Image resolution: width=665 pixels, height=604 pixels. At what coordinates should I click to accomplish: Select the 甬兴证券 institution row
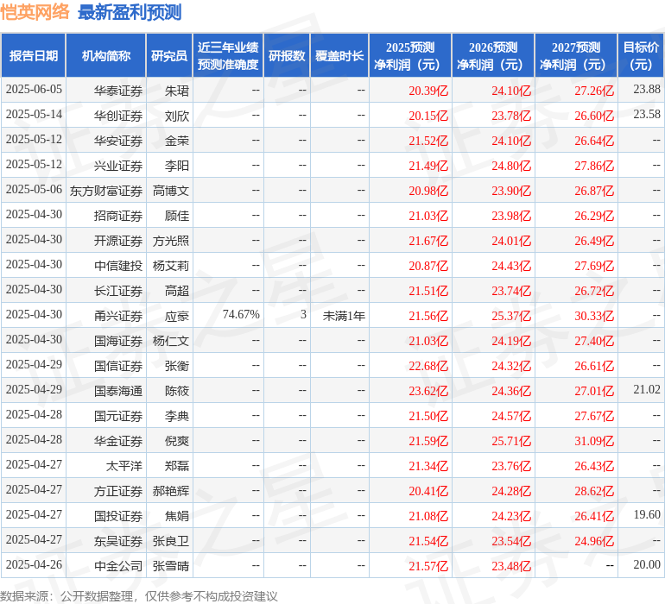point(118,316)
